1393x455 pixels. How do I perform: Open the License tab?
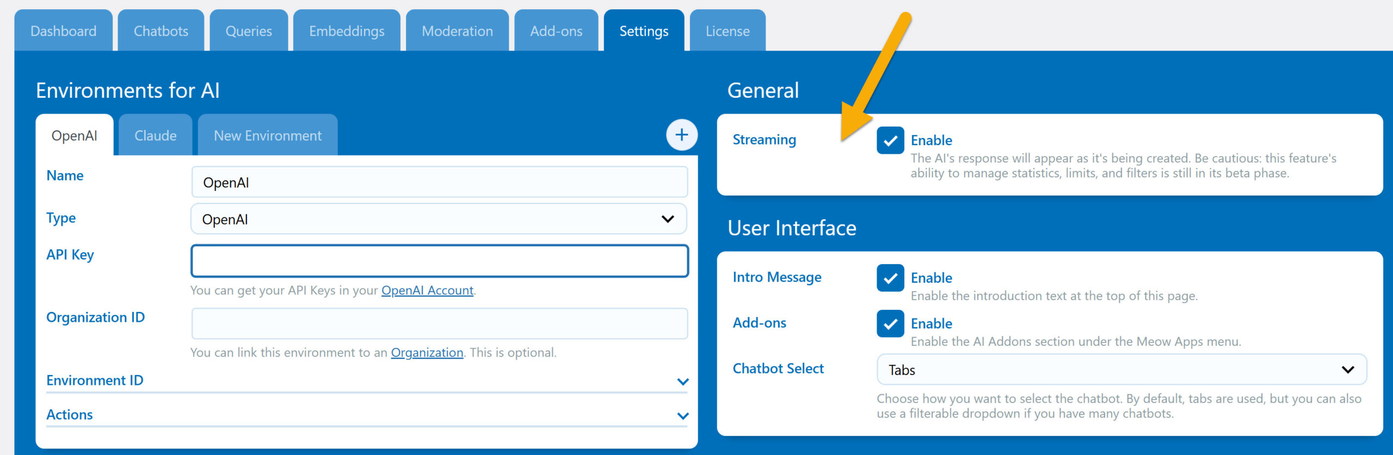[x=728, y=31]
